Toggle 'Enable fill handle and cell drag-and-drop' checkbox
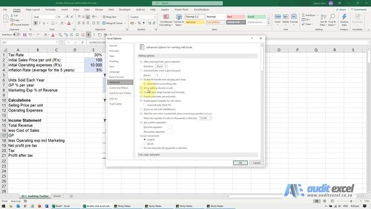371x209 pixels. pos(141,80)
